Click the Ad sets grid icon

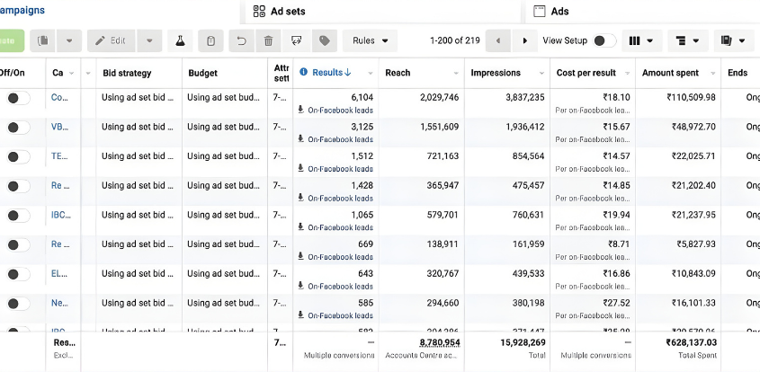pos(259,12)
